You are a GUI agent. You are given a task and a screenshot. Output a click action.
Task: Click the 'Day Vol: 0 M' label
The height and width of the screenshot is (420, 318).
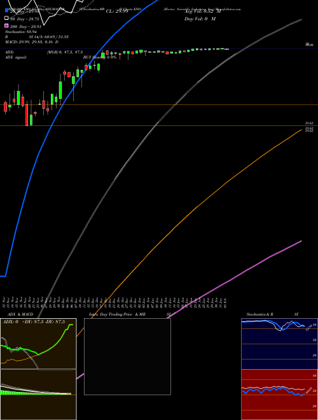click(x=200, y=18)
